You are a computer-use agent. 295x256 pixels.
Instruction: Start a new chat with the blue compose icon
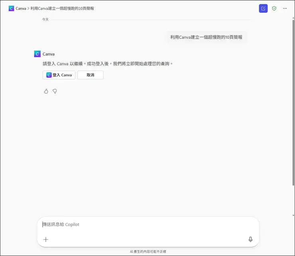click(x=263, y=8)
